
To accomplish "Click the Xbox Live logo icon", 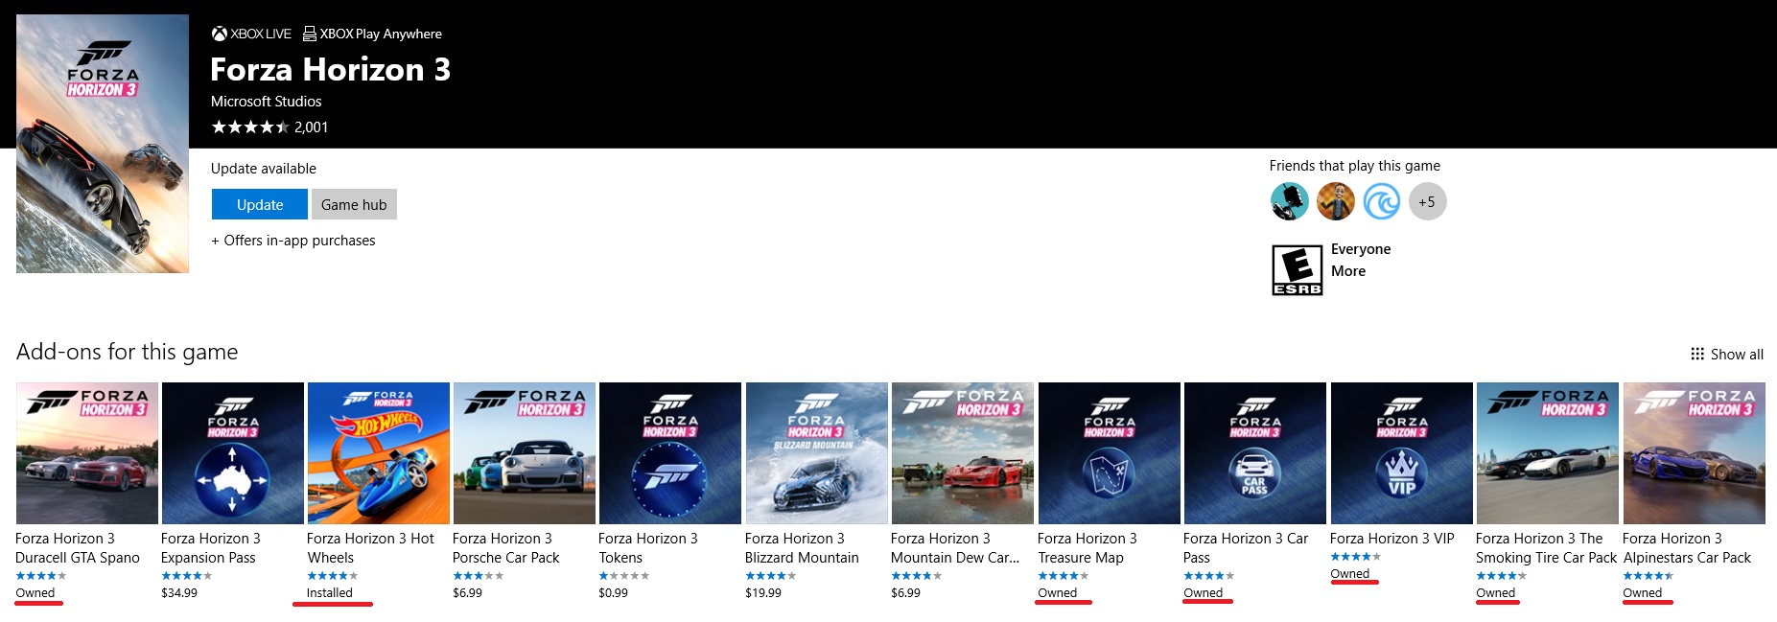I will (220, 34).
